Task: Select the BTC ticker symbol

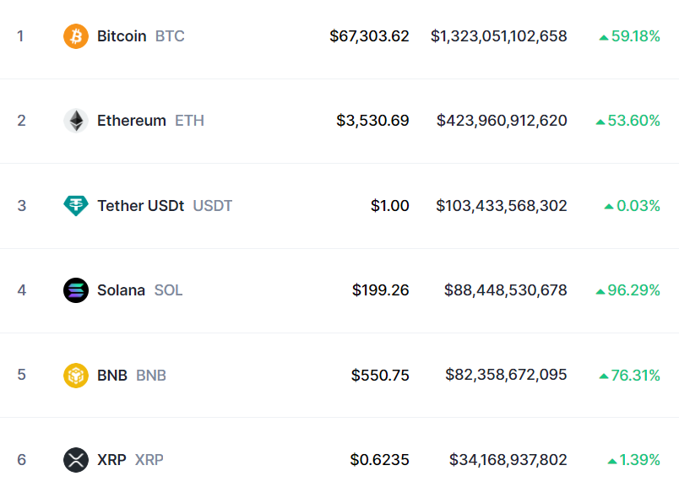Action: point(169,36)
